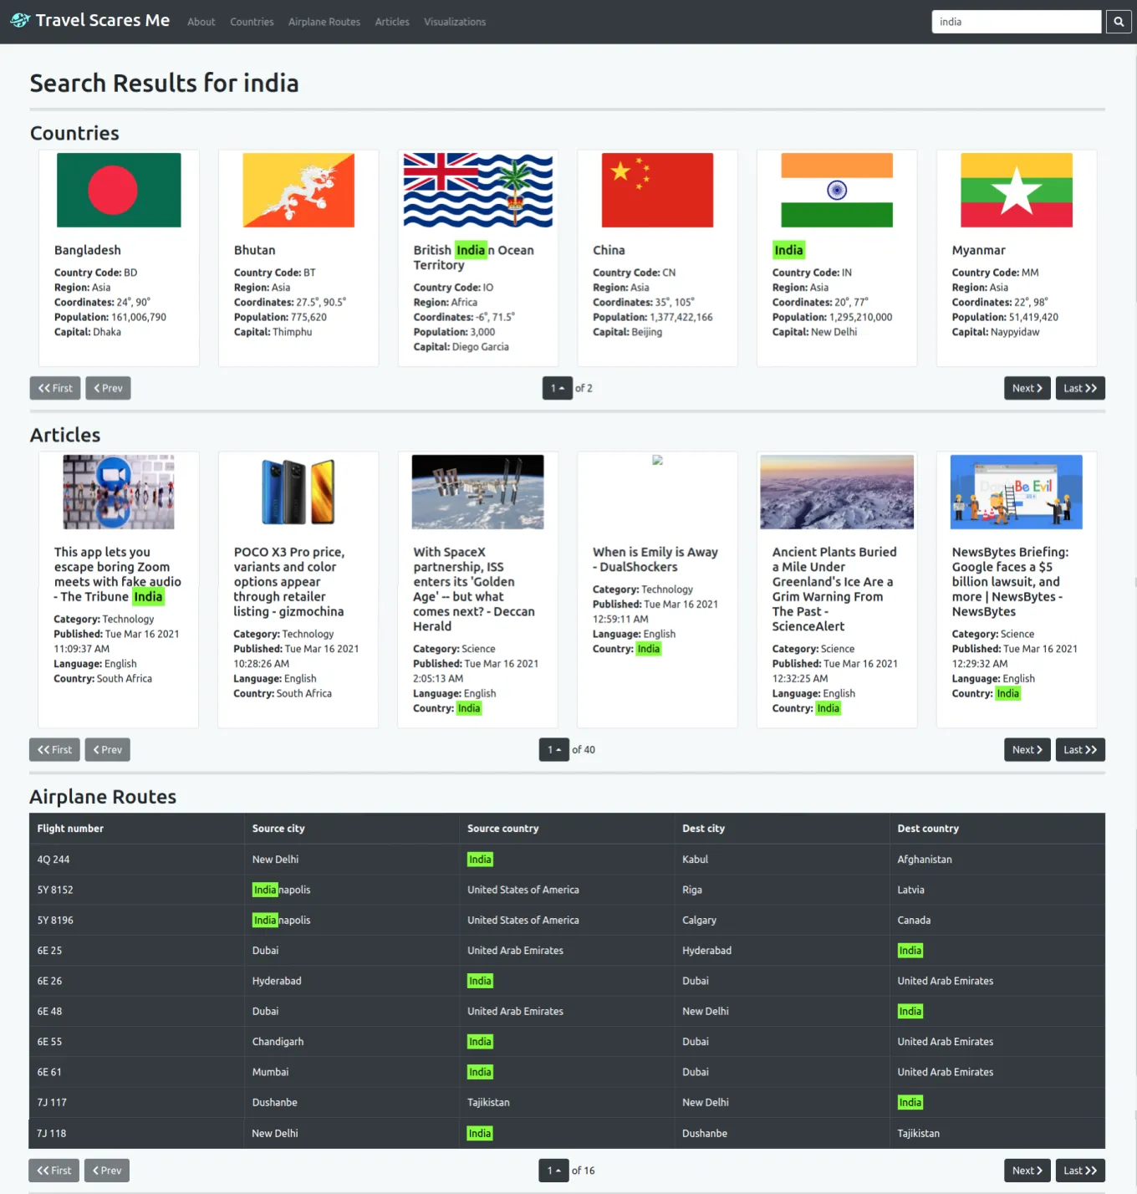Click the India flag thumbnail
The width and height of the screenshot is (1137, 1194).
coord(836,190)
